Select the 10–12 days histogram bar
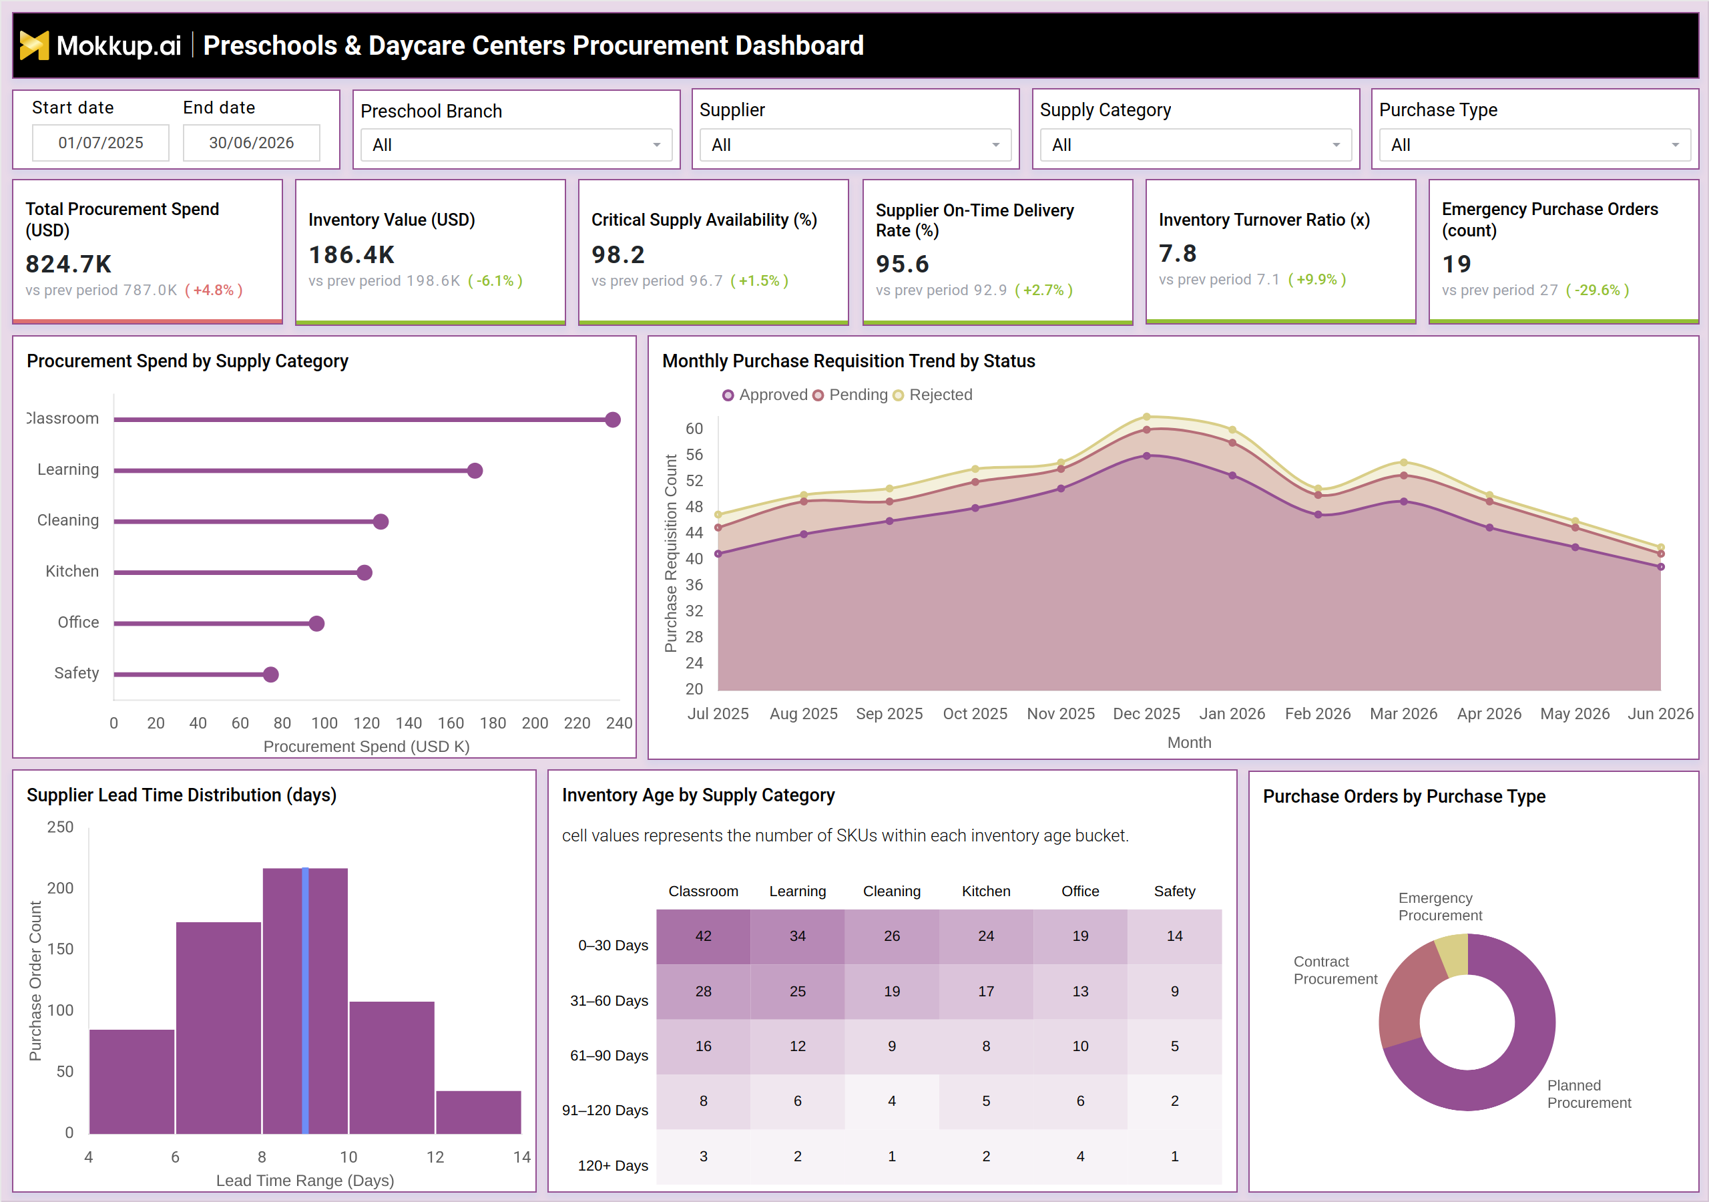 [x=391, y=1067]
